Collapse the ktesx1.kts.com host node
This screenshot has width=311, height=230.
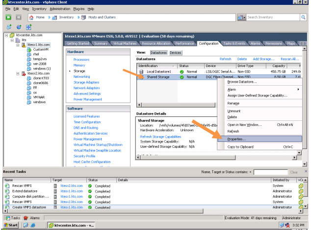pyautogui.click(x=18, y=45)
